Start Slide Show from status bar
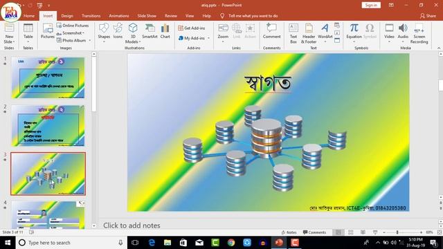 pyautogui.click(x=375, y=232)
